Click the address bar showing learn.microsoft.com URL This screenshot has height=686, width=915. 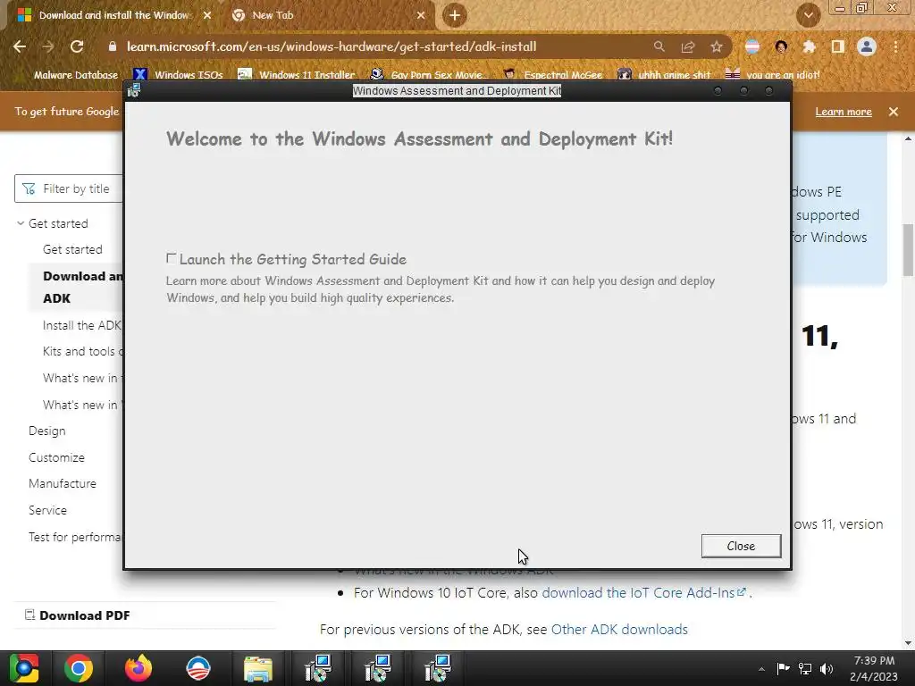[x=332, y=46]
